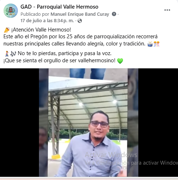The width and height of the screenshot is (178, 180).
Task: Click the left black bar of the video
Action: point(20,122)
